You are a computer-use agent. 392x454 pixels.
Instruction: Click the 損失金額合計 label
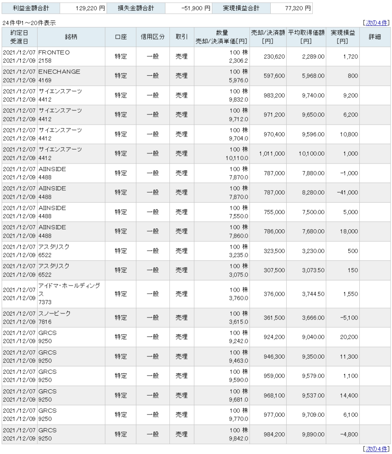(x=136, y=8)
